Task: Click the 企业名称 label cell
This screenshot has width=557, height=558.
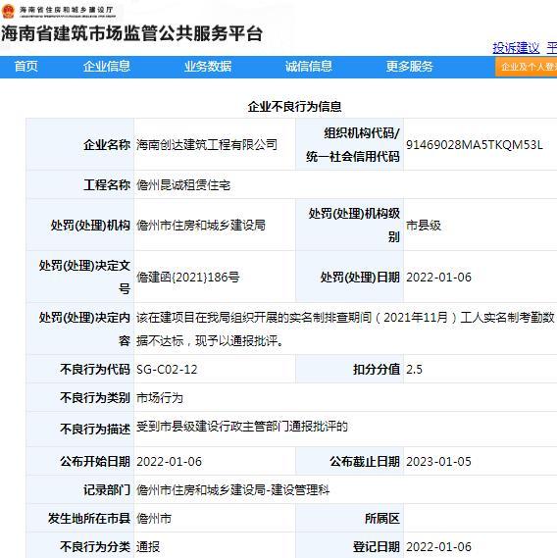Action: click(79, 144)
